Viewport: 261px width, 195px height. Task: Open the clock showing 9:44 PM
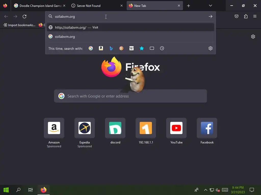tap(238, 190)
